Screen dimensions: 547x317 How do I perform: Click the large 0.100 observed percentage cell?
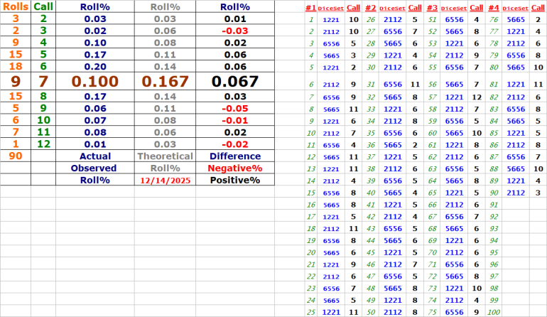(94, 81)
